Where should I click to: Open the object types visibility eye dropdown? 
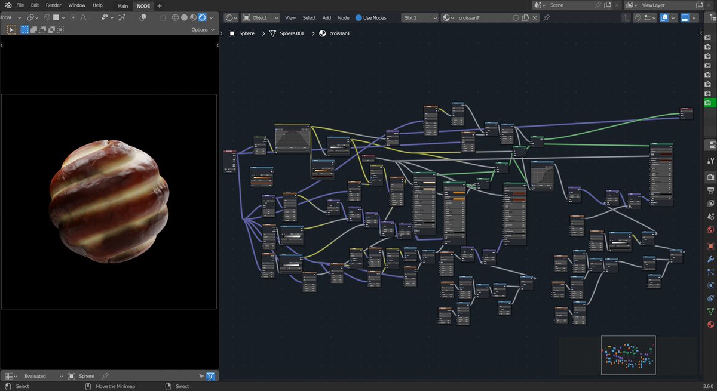(107, 17)
